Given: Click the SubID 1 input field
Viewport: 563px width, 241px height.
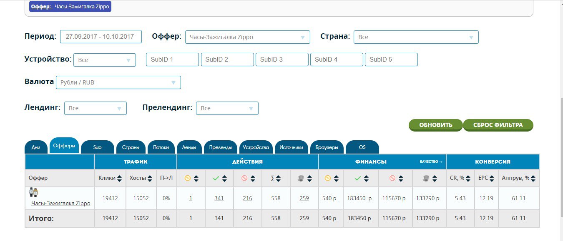Looking at the screenshot, I should click(172, 60).
